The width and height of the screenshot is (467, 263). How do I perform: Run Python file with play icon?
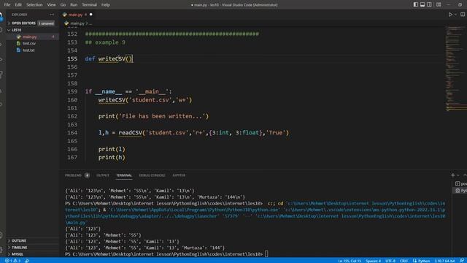click(450, 15)
